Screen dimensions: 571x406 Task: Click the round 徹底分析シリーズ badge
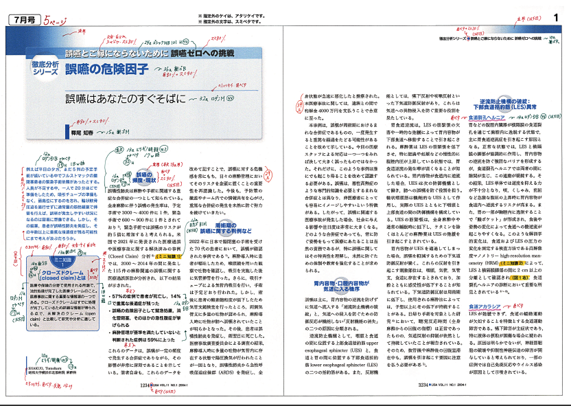(44, 69)
